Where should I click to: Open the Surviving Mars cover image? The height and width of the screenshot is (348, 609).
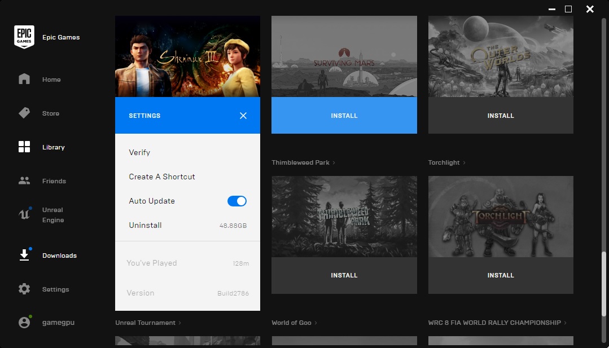click(344, 56)
